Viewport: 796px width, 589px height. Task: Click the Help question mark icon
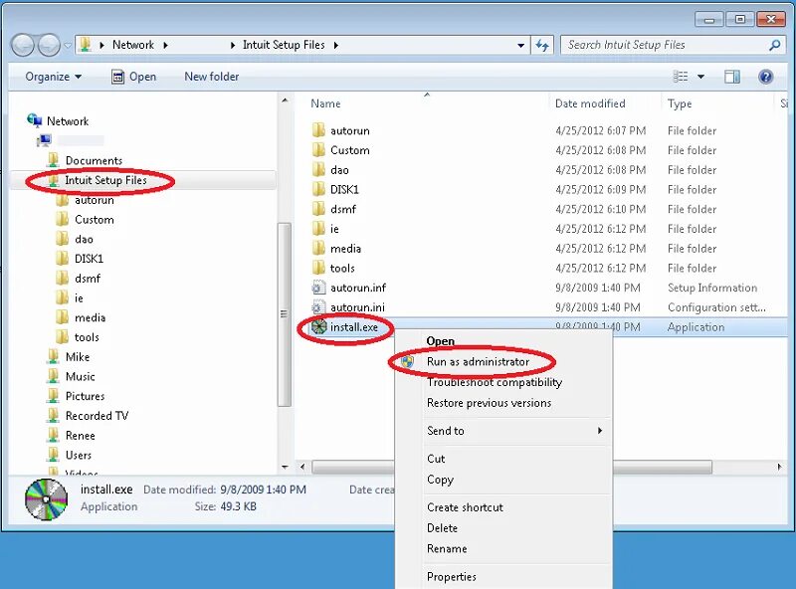click(x=765, y=77)
